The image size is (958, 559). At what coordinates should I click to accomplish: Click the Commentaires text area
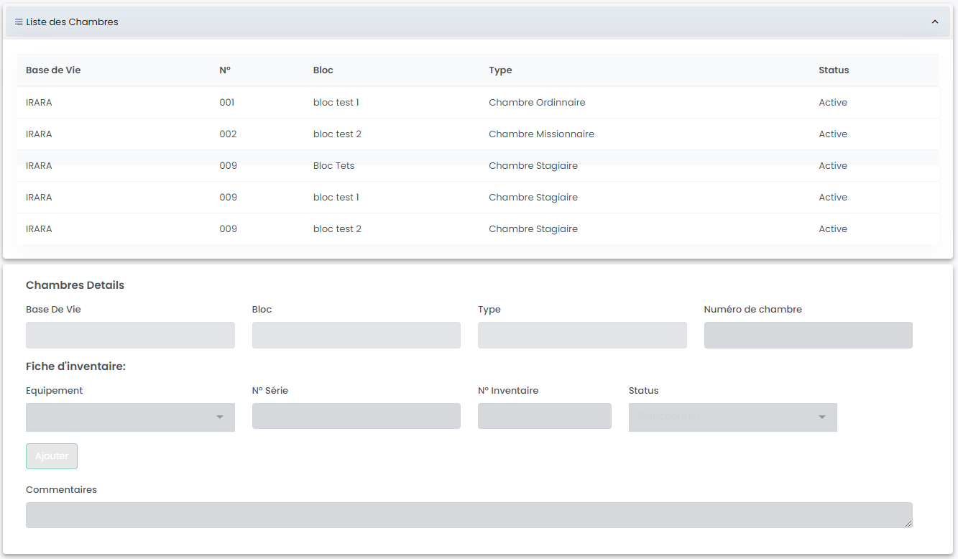click(x=469, y=515)
